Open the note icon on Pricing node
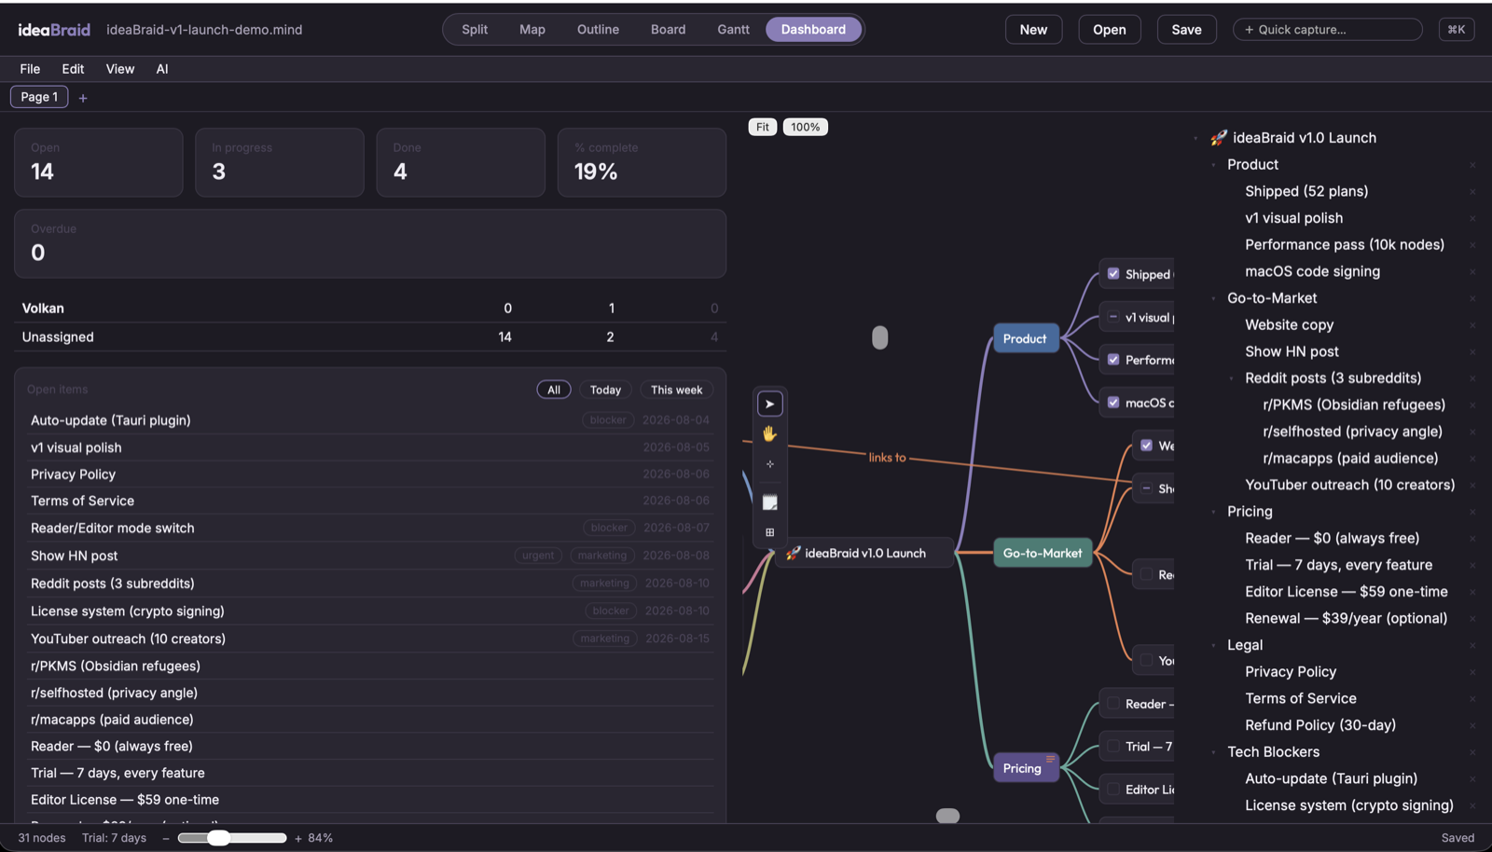 [x=1050, y=759]
